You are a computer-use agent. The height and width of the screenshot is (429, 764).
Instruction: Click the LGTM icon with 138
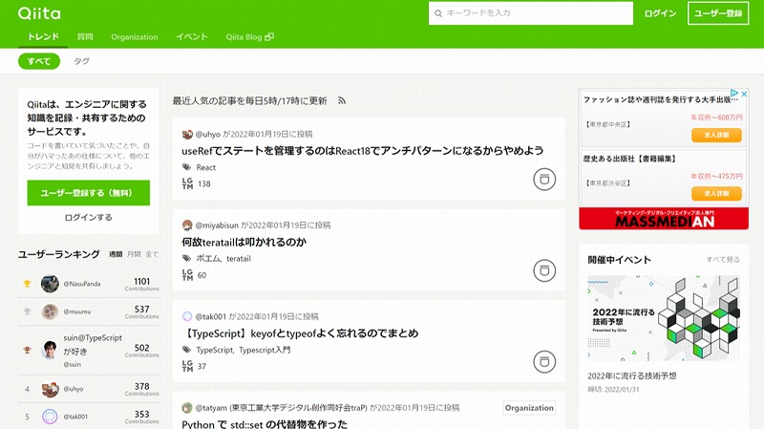pos(187,183)
